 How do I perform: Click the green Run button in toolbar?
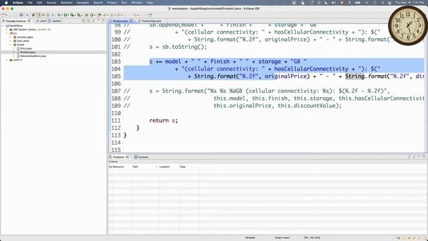66,15
